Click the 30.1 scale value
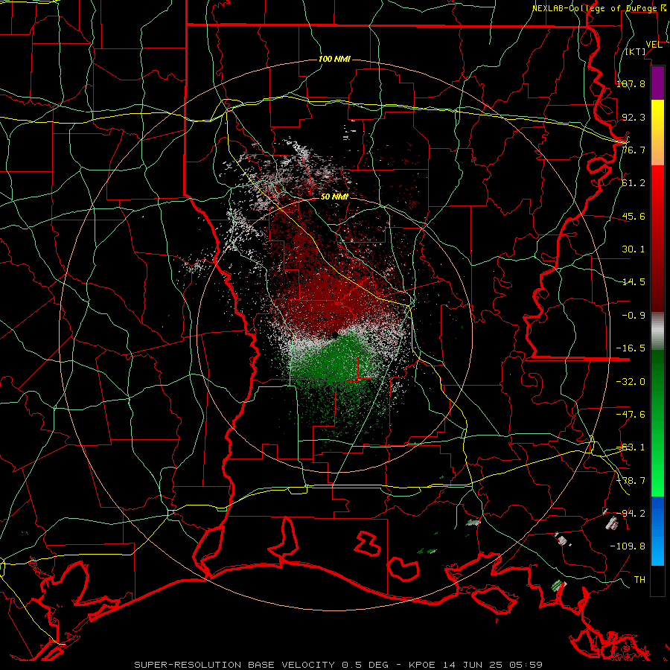The height and width of the screenshot is (670, 670). 634,249
